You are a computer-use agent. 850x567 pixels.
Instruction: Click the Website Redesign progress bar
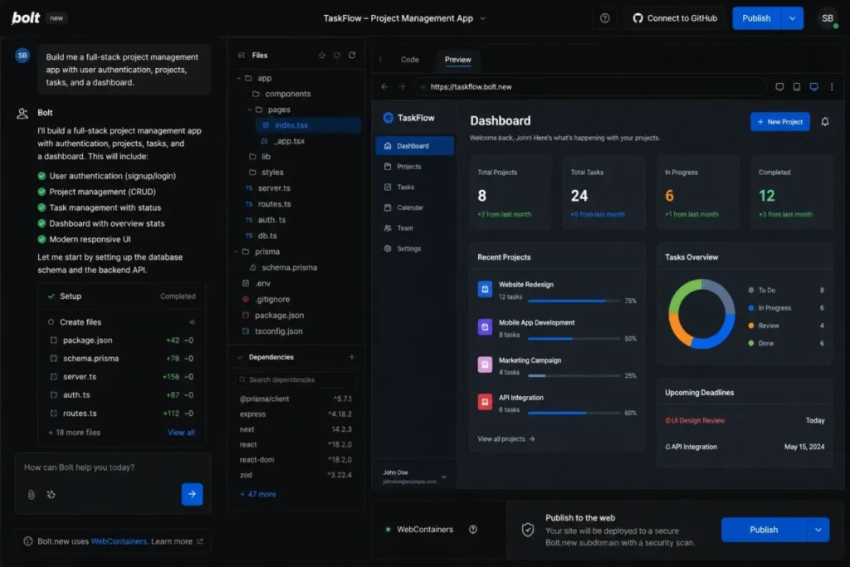[x=574, y=301]
